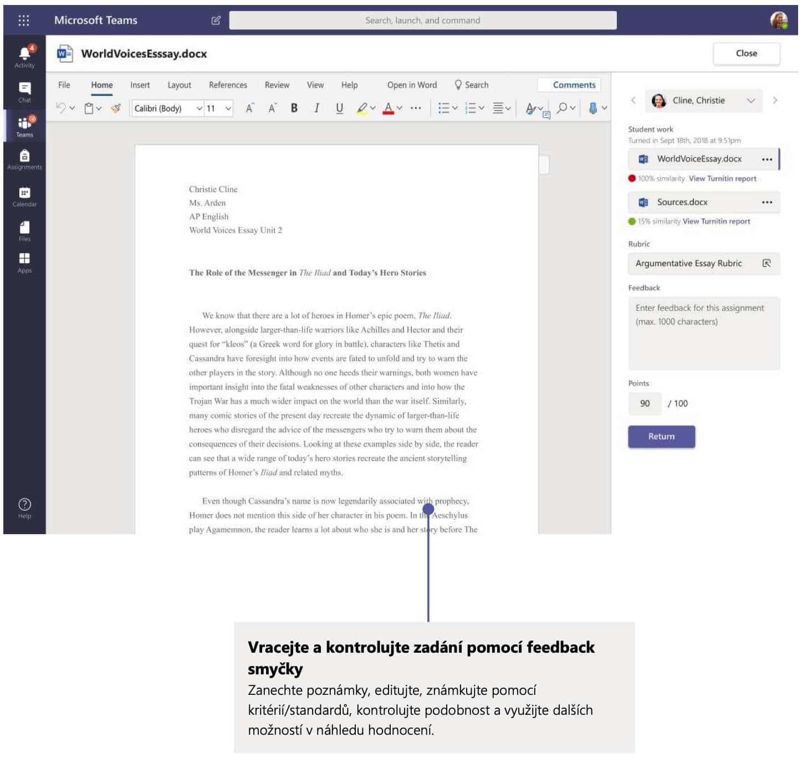Switch to the Insert tab
This screenshot has width=802, height=758.
pyautogui.click(x=140, y=85)
